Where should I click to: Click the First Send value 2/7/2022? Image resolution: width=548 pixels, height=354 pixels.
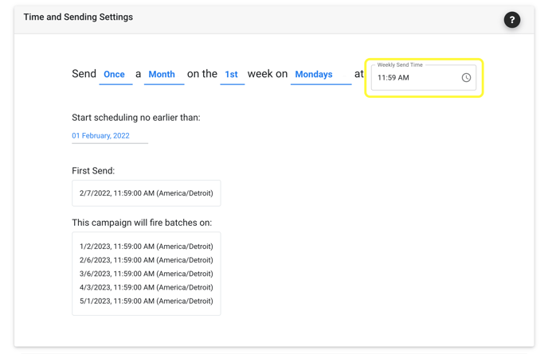tap(146, 193)
